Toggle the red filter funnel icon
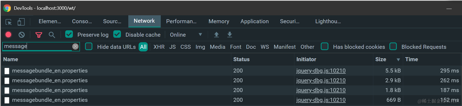 pos(39,35)
